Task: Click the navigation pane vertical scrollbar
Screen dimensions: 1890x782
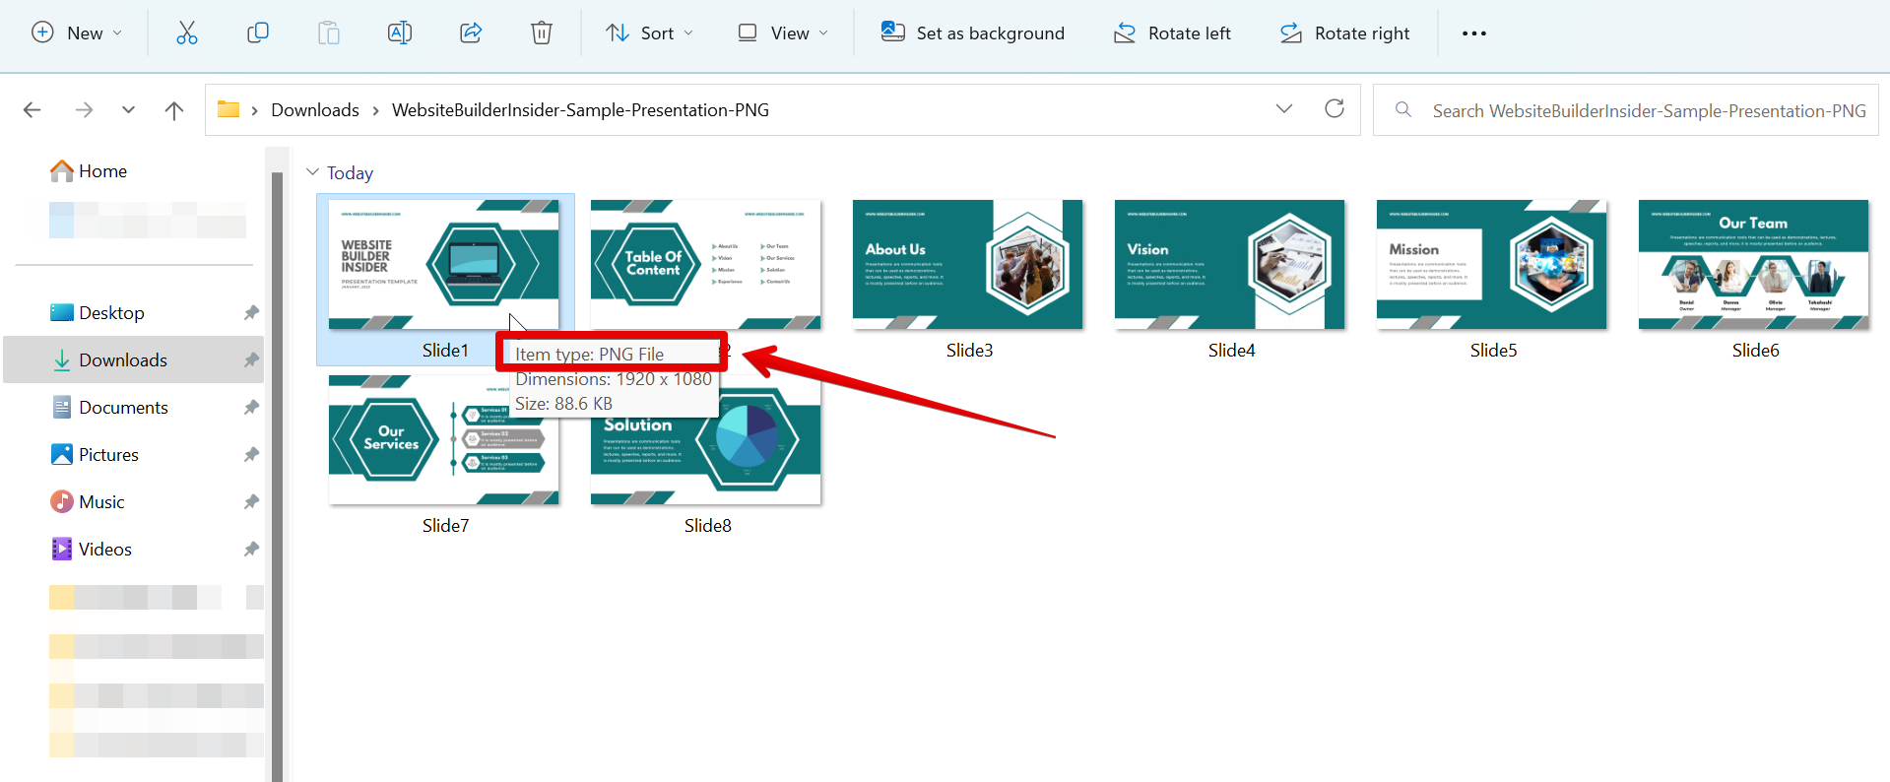Action: point(278,473)
